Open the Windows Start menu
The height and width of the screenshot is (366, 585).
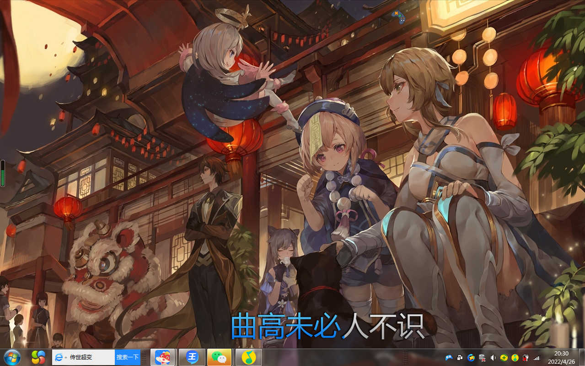coord(11,357)
